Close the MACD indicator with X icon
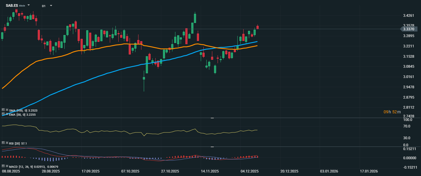 coord(7,166)
